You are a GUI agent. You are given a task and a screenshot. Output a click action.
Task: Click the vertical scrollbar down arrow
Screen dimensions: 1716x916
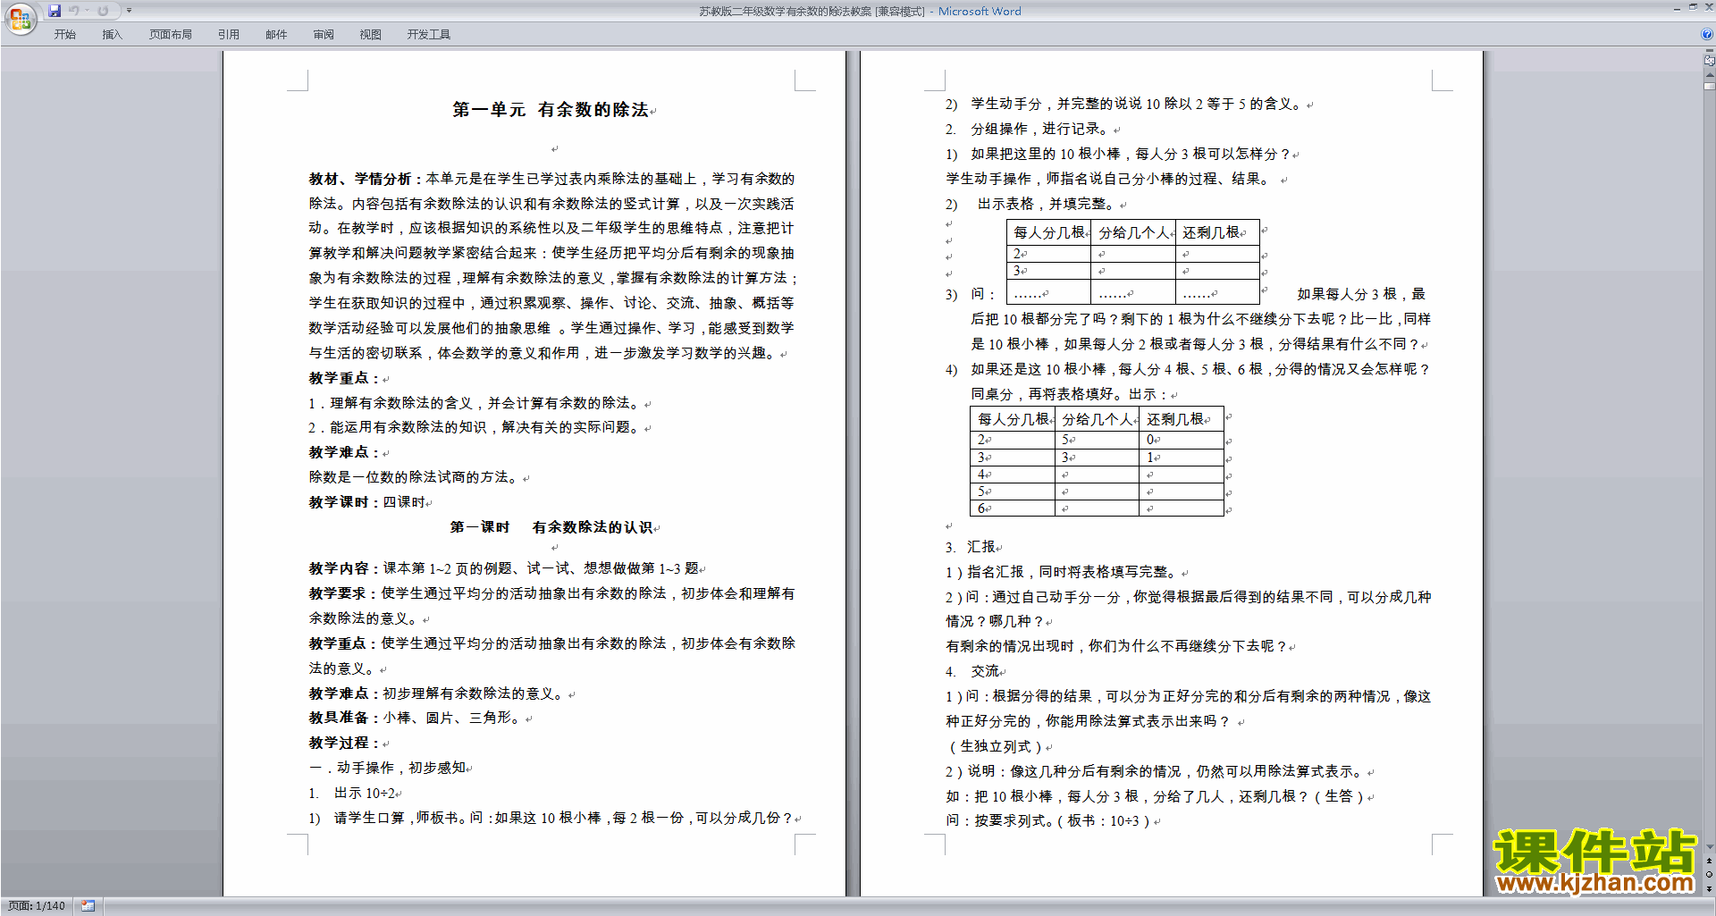(1709, 847)
